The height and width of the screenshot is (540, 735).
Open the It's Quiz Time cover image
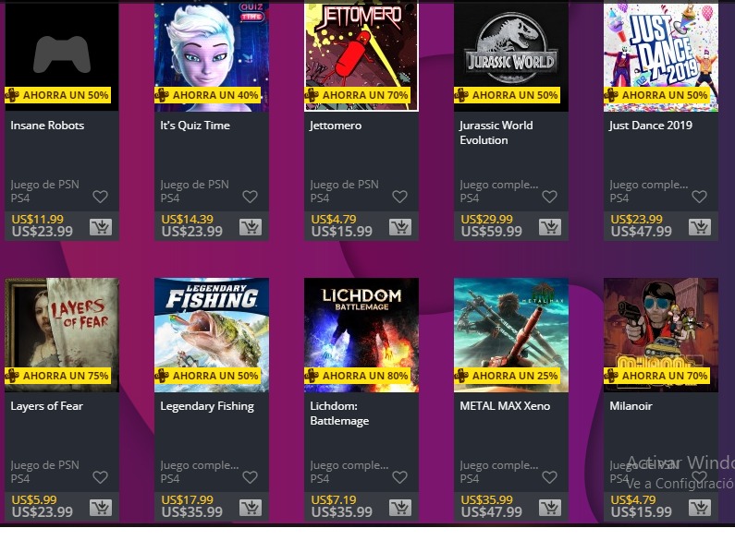pos(212,56)
